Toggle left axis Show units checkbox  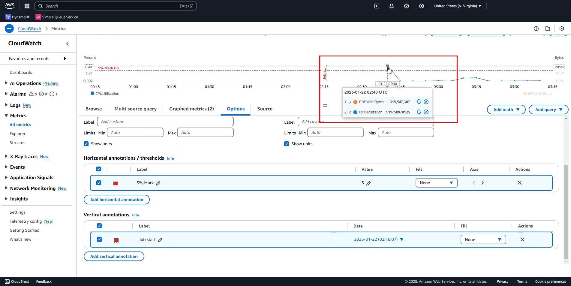pos(86,144)
